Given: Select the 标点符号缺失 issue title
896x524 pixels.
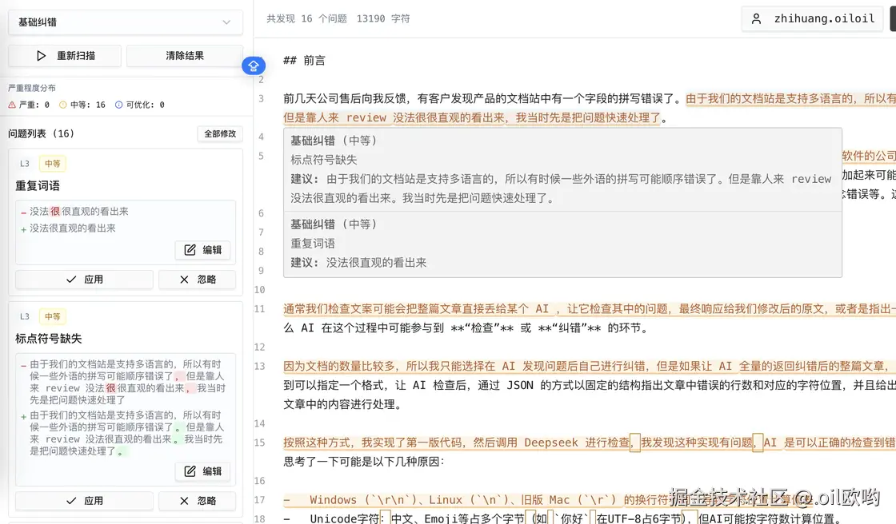Looking at the screenshot, I should coord(49,339).
